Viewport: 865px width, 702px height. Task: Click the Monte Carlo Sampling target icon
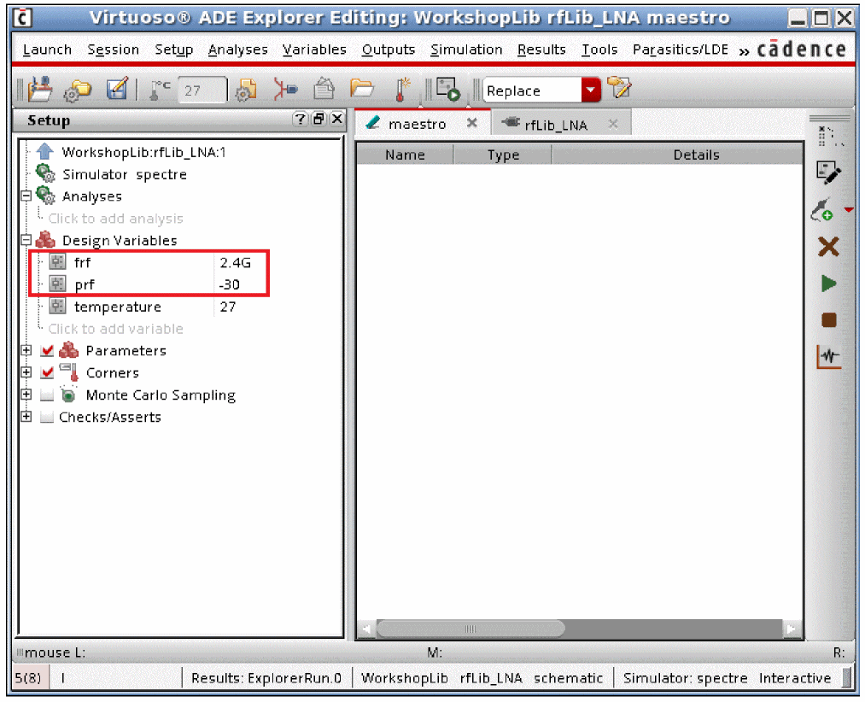pyautogui.click(x=67, y=395)
